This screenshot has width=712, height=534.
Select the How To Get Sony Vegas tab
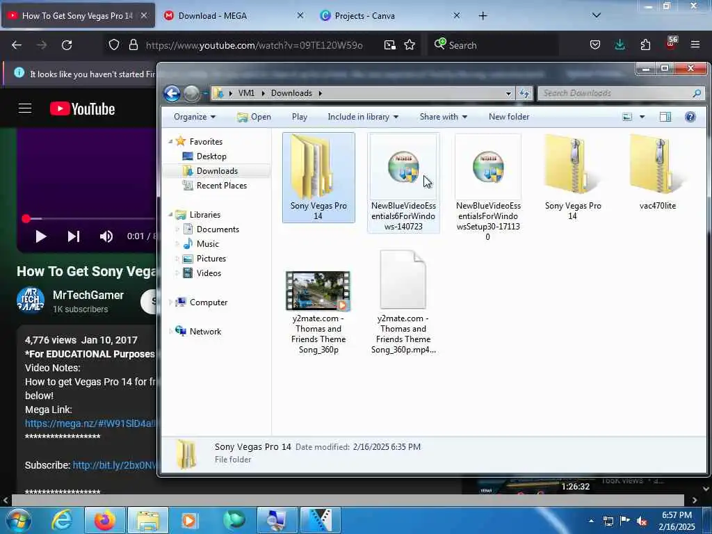click(78, 16)
